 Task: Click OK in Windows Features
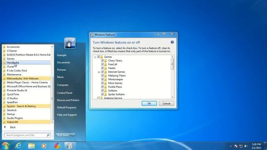pos(149,103)
